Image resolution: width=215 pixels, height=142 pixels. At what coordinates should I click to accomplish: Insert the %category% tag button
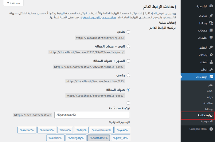pyautogui.click(x=76, y=138)
